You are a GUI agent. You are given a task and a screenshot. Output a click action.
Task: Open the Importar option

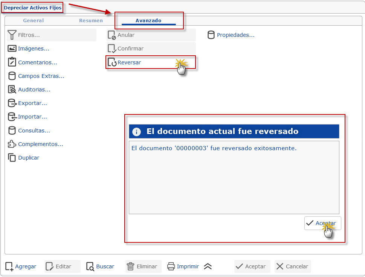pos(33,117)
